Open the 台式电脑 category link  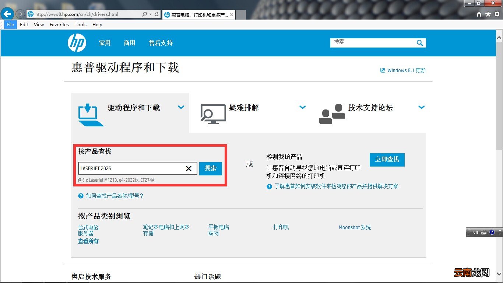click(88, 227)
